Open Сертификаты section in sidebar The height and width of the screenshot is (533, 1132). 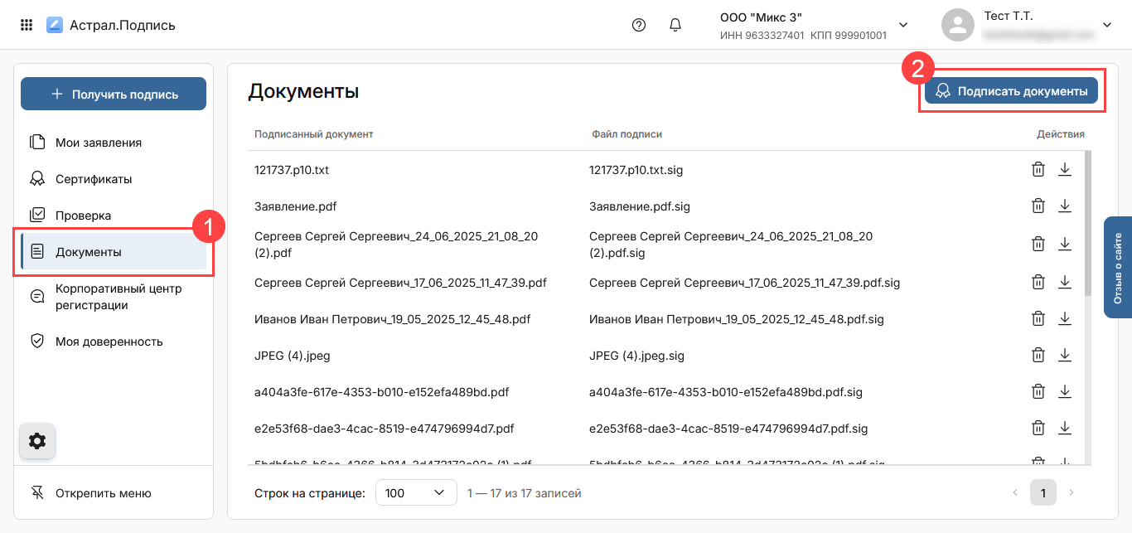[x=93, y=179]
